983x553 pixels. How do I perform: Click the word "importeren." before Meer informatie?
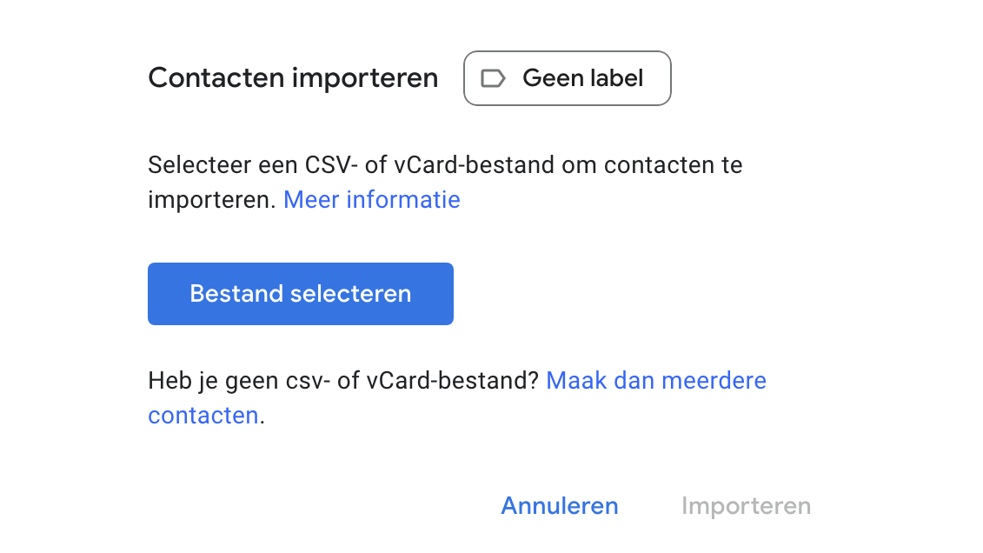[x=212, y=200]
